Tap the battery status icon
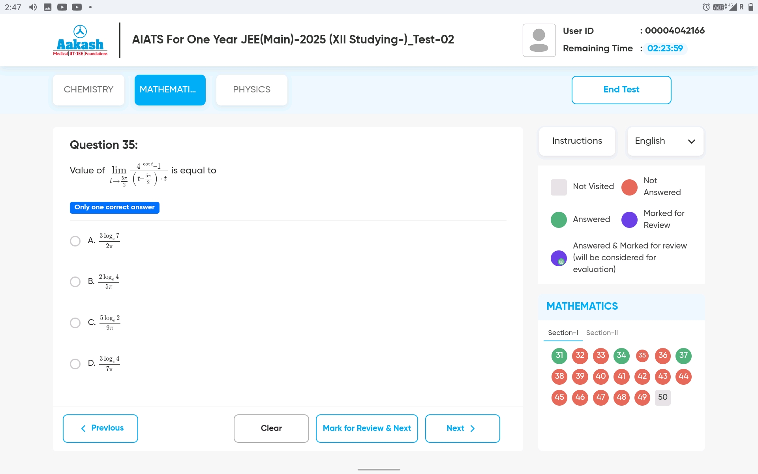 pos(751,7)
